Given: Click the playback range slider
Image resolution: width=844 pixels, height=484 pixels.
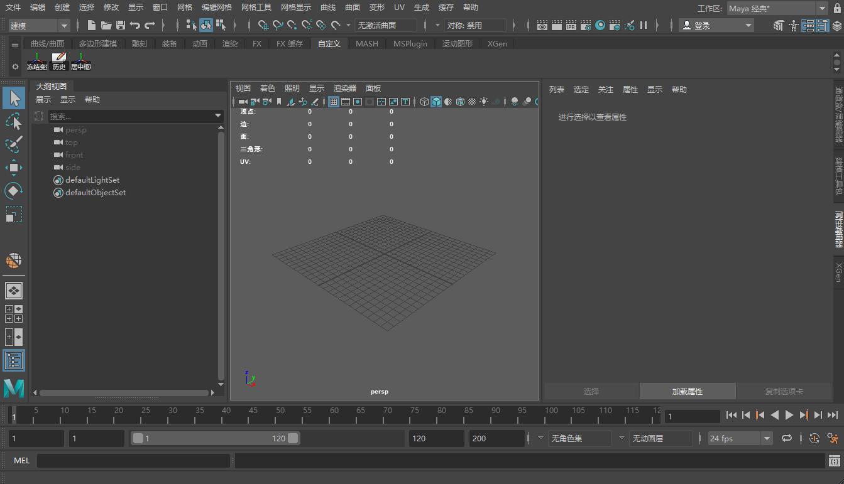Looking at the screenshot, I should pyautogui.click(x=214, y=438).
